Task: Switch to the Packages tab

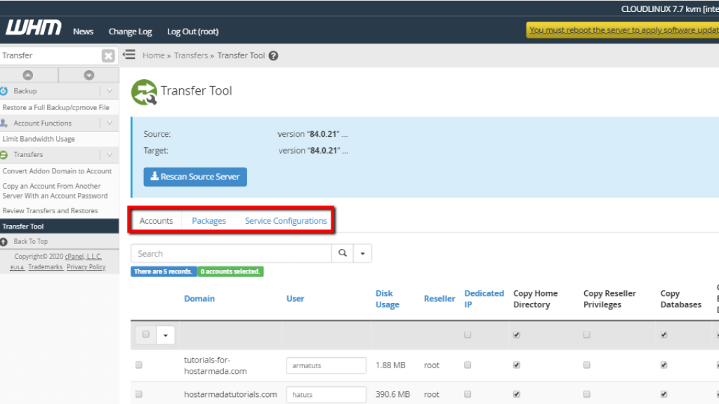Action: pyautogui.click(x=209, y=221)
